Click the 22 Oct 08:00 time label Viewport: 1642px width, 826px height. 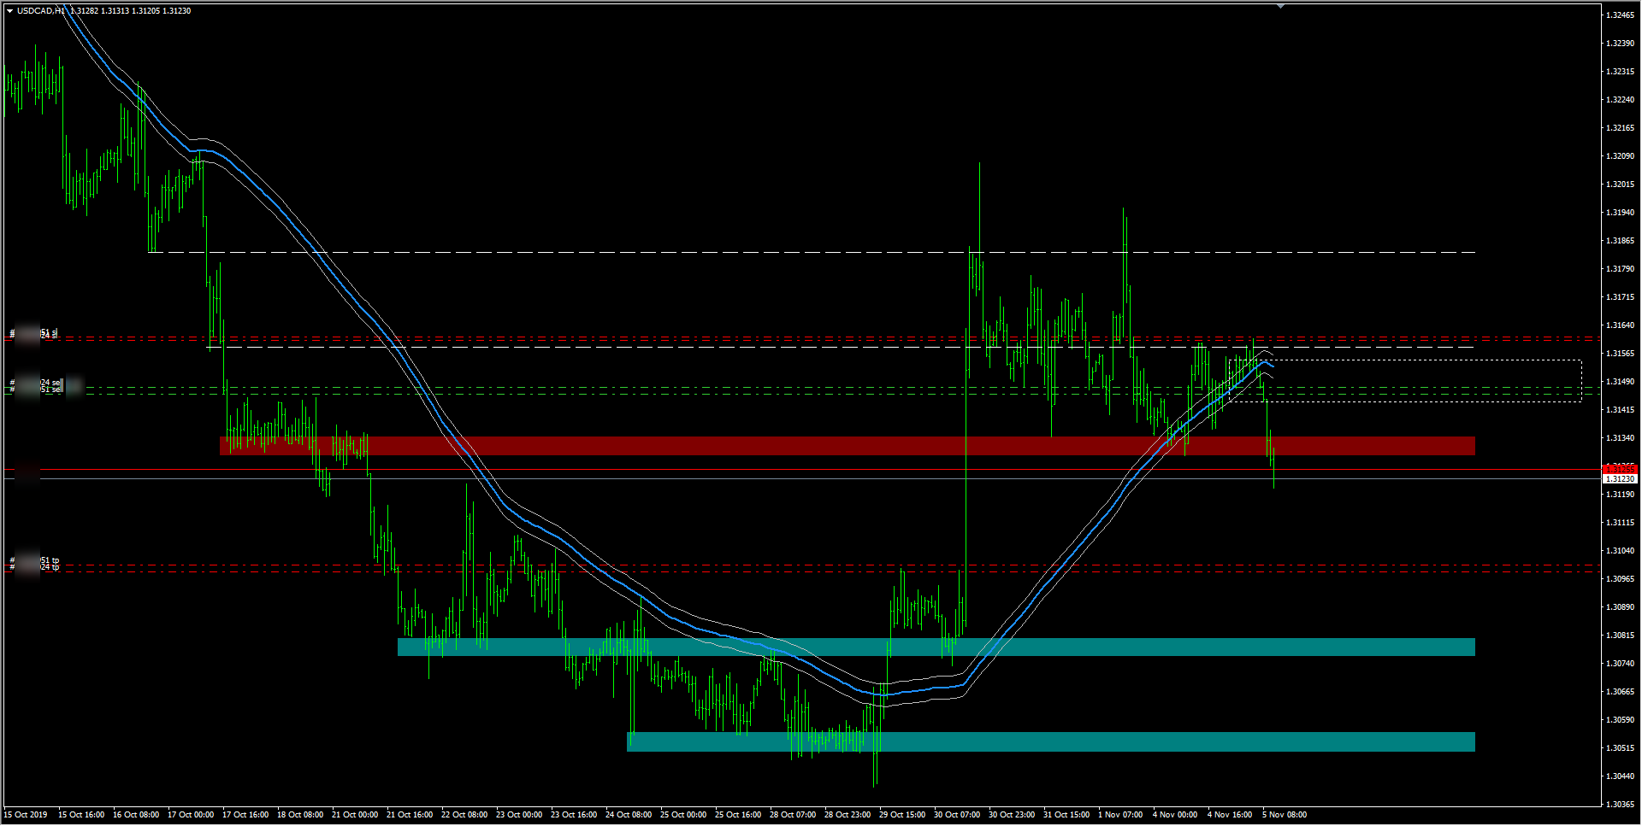[x=464, y=815]
